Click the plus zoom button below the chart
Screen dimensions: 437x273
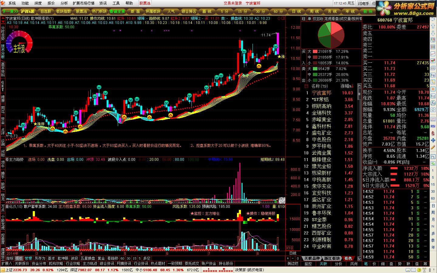click(x=288, y=258)
